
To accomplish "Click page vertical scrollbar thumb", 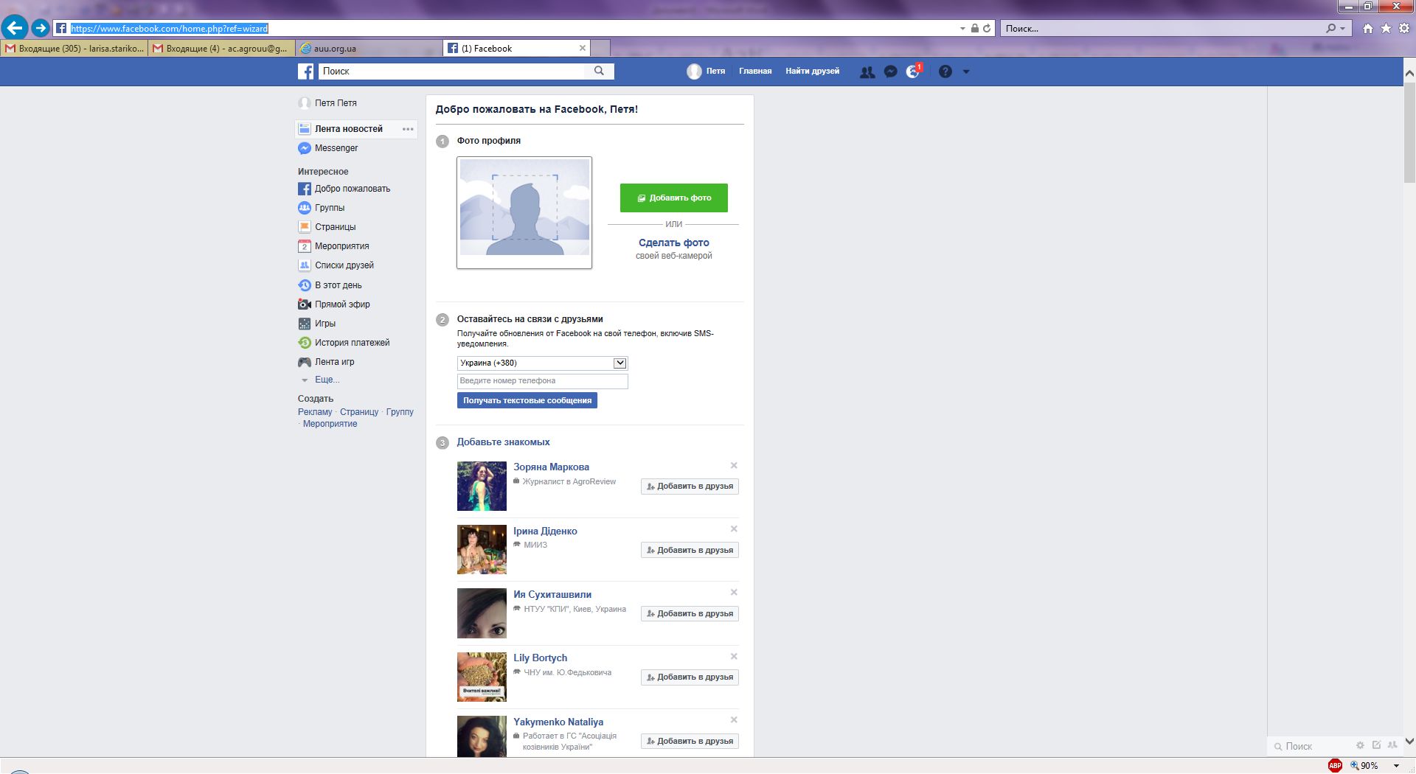I will click(x=1409, y=133).
